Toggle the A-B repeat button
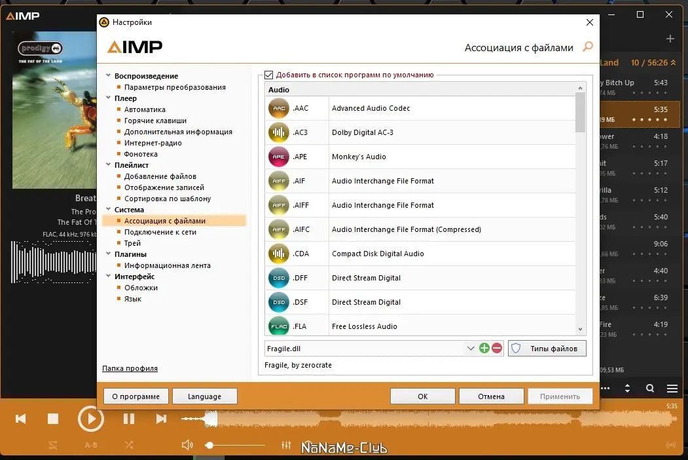The width and height of the screenshot is (688, 460). (91, 445)
